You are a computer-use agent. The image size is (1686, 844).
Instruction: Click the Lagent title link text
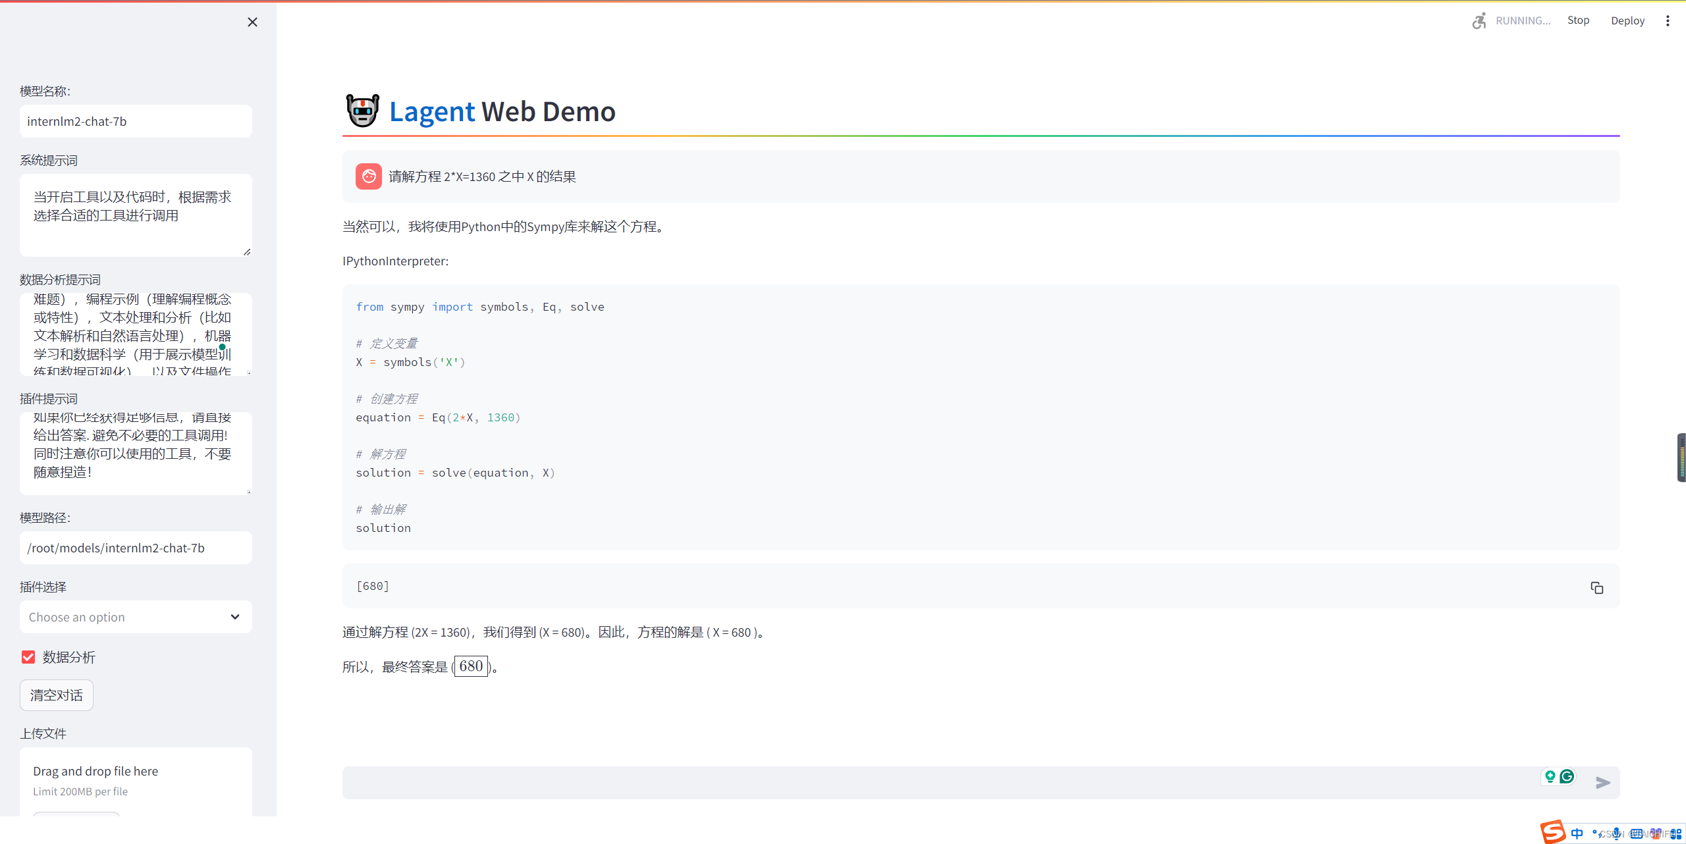coord(431,111)
